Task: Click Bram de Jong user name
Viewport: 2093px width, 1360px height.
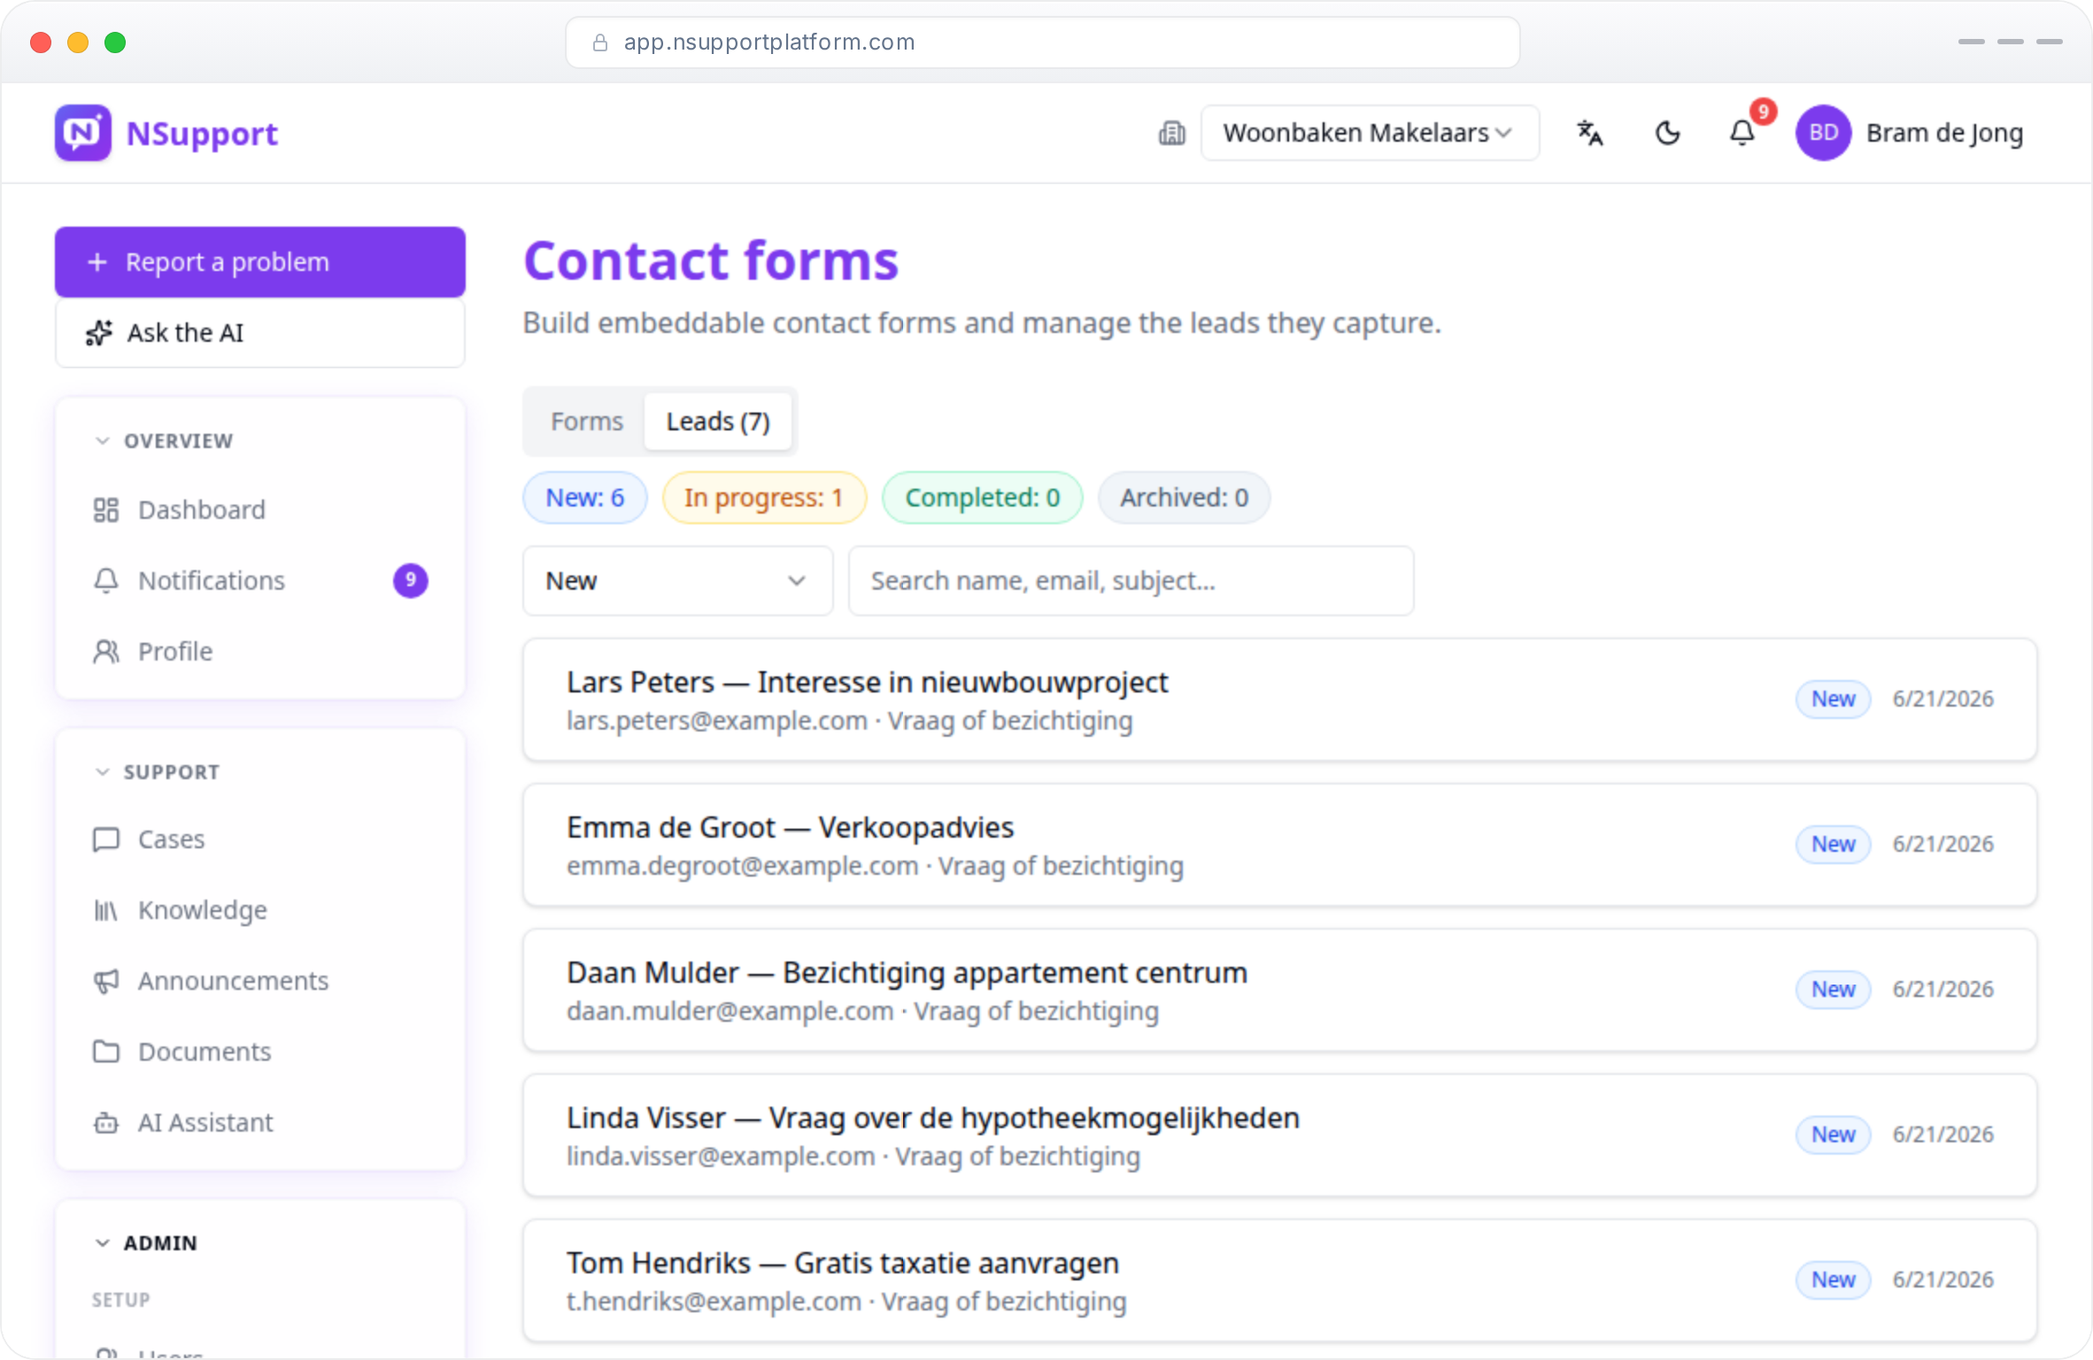Action: 1945,133
